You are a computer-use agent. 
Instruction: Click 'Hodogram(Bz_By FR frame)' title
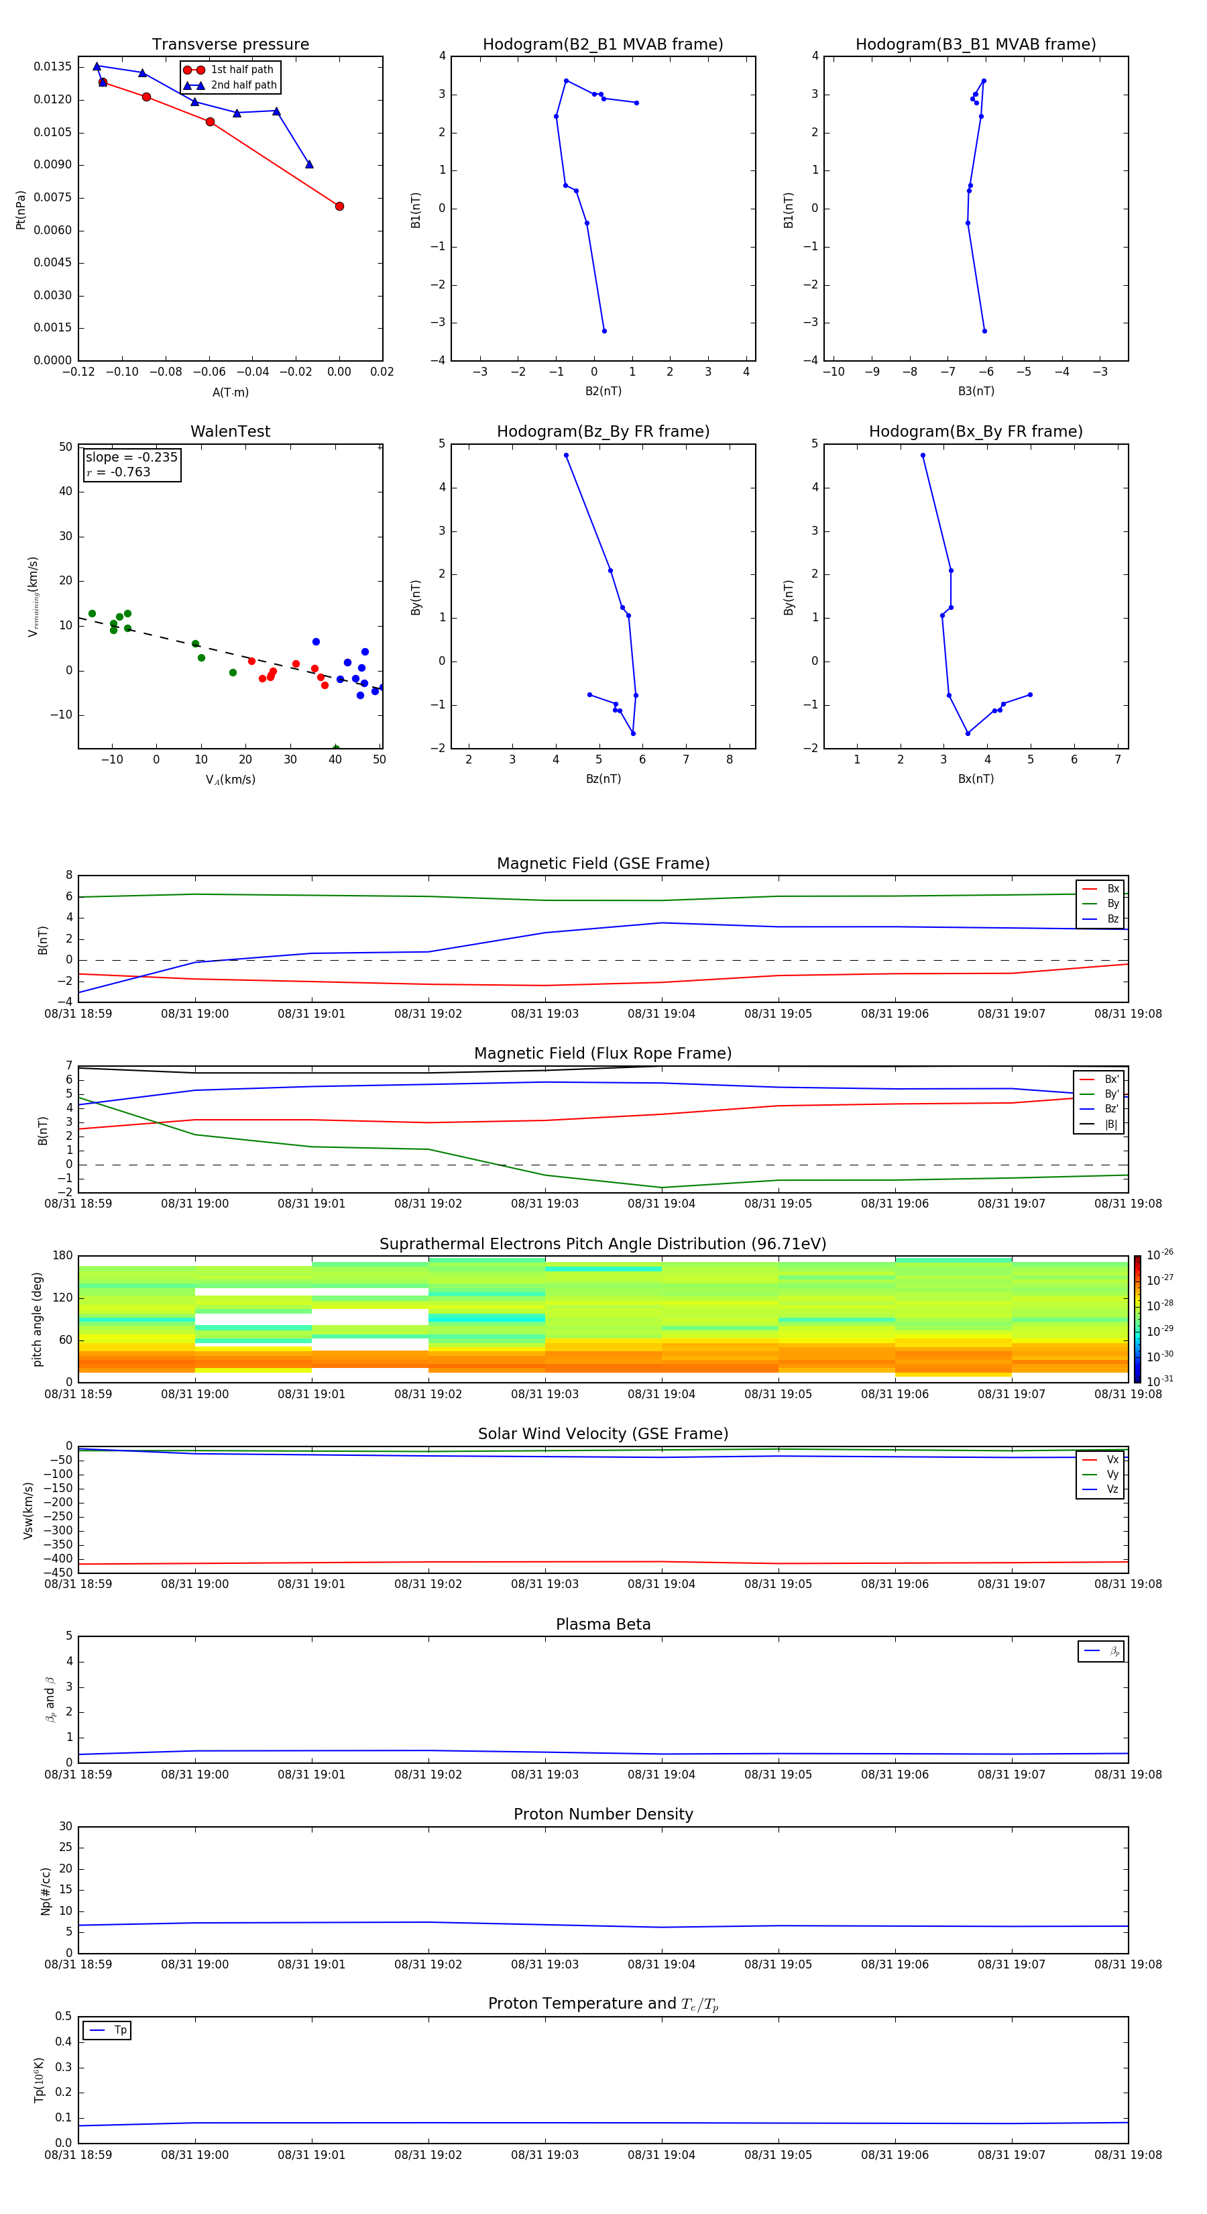pyautogui.click(x=603, y=431)
